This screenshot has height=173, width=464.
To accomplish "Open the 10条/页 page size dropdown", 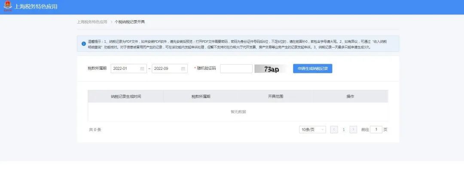I will click(x=312, y=129).
